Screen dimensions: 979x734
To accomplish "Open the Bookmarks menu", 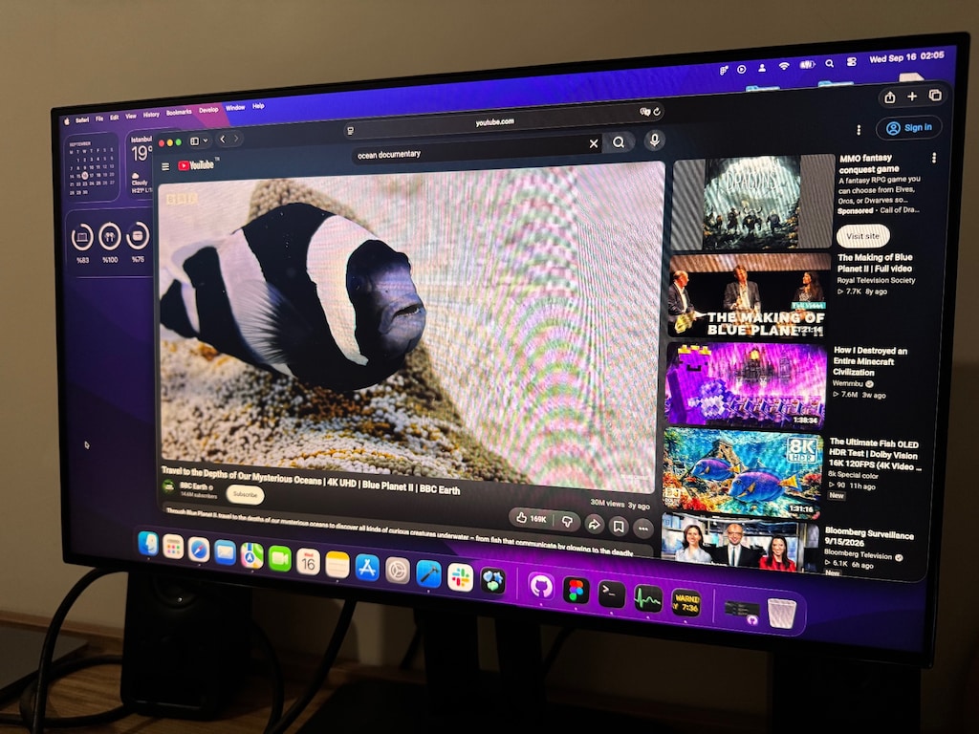I will 179,113.
